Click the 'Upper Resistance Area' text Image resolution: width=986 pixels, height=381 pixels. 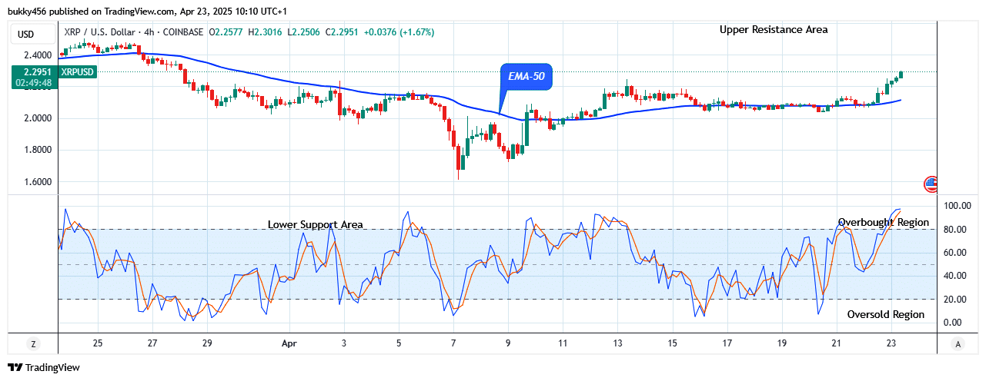click(x=774, y=29)
